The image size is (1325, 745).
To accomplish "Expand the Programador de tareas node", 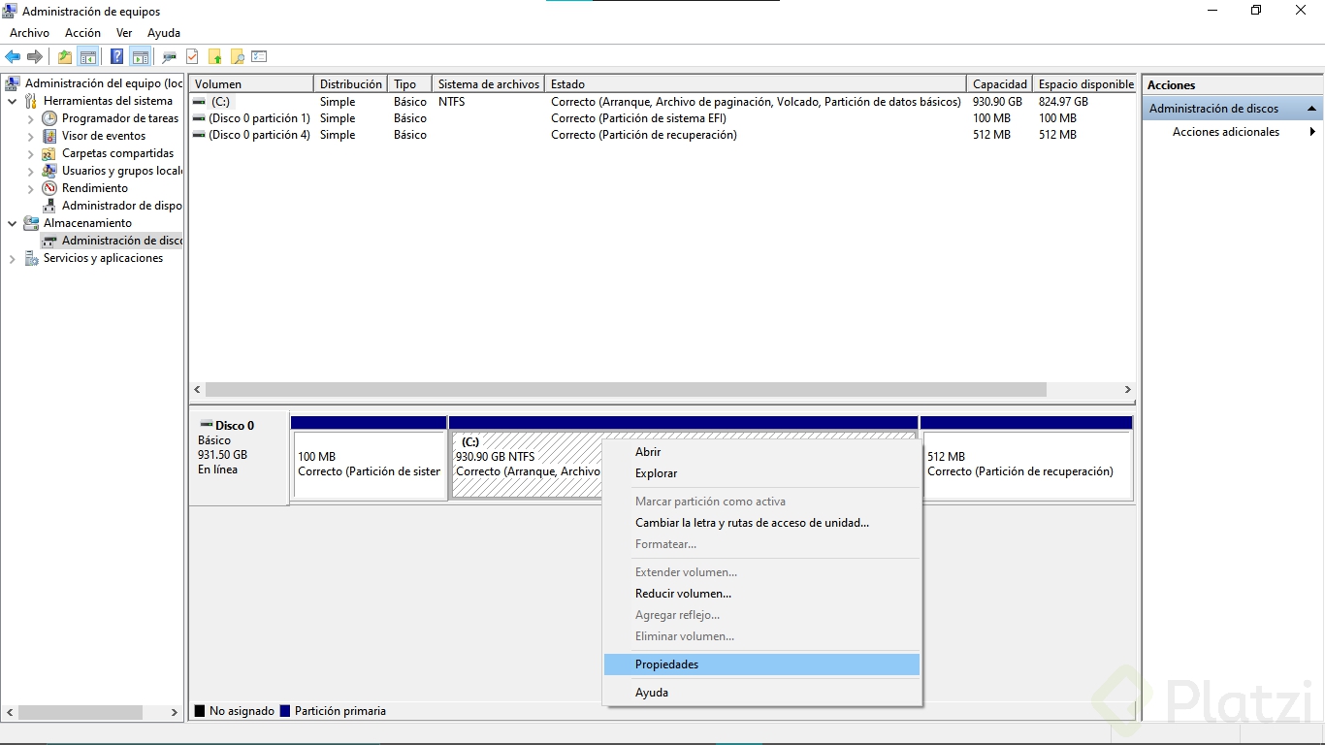I will tap(31, 118).
